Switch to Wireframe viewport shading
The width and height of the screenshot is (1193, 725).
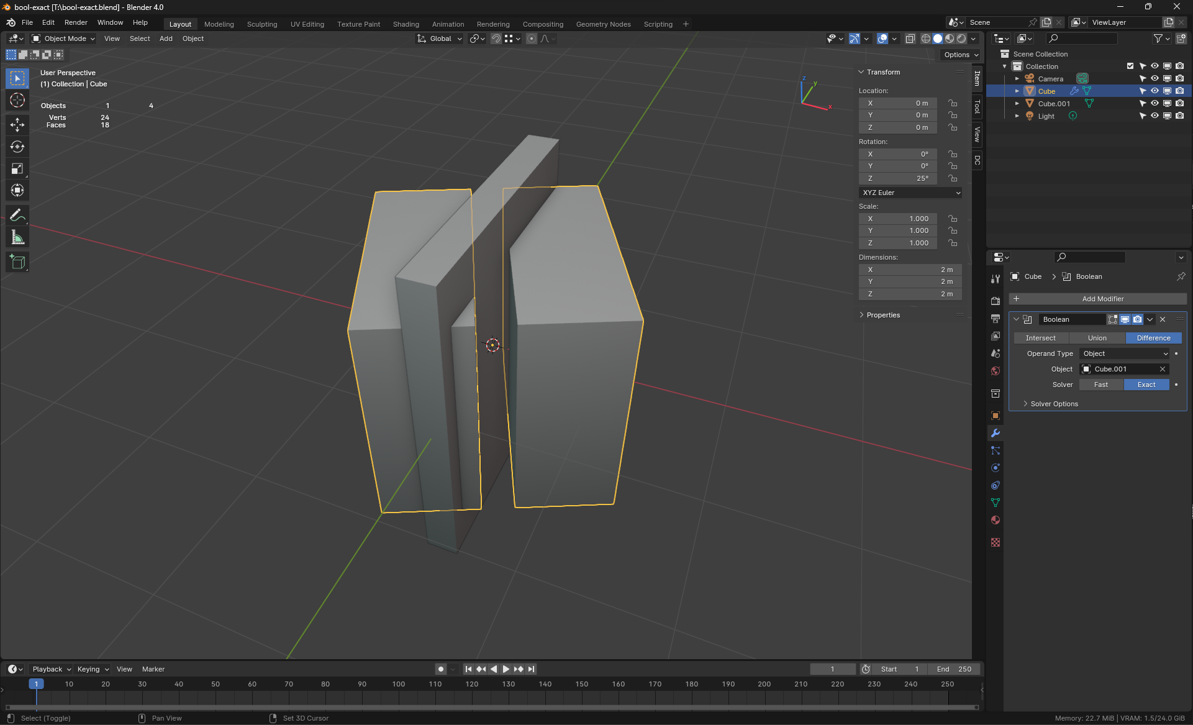(926, 39)
